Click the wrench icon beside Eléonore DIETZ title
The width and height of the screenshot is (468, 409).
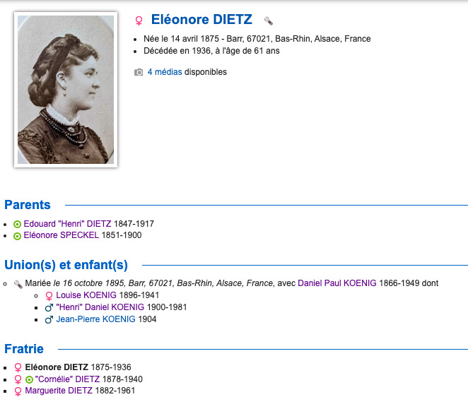(268, 21)
